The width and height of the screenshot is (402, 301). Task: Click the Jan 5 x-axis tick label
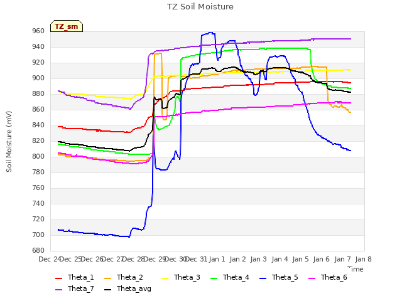click(301, 259)
